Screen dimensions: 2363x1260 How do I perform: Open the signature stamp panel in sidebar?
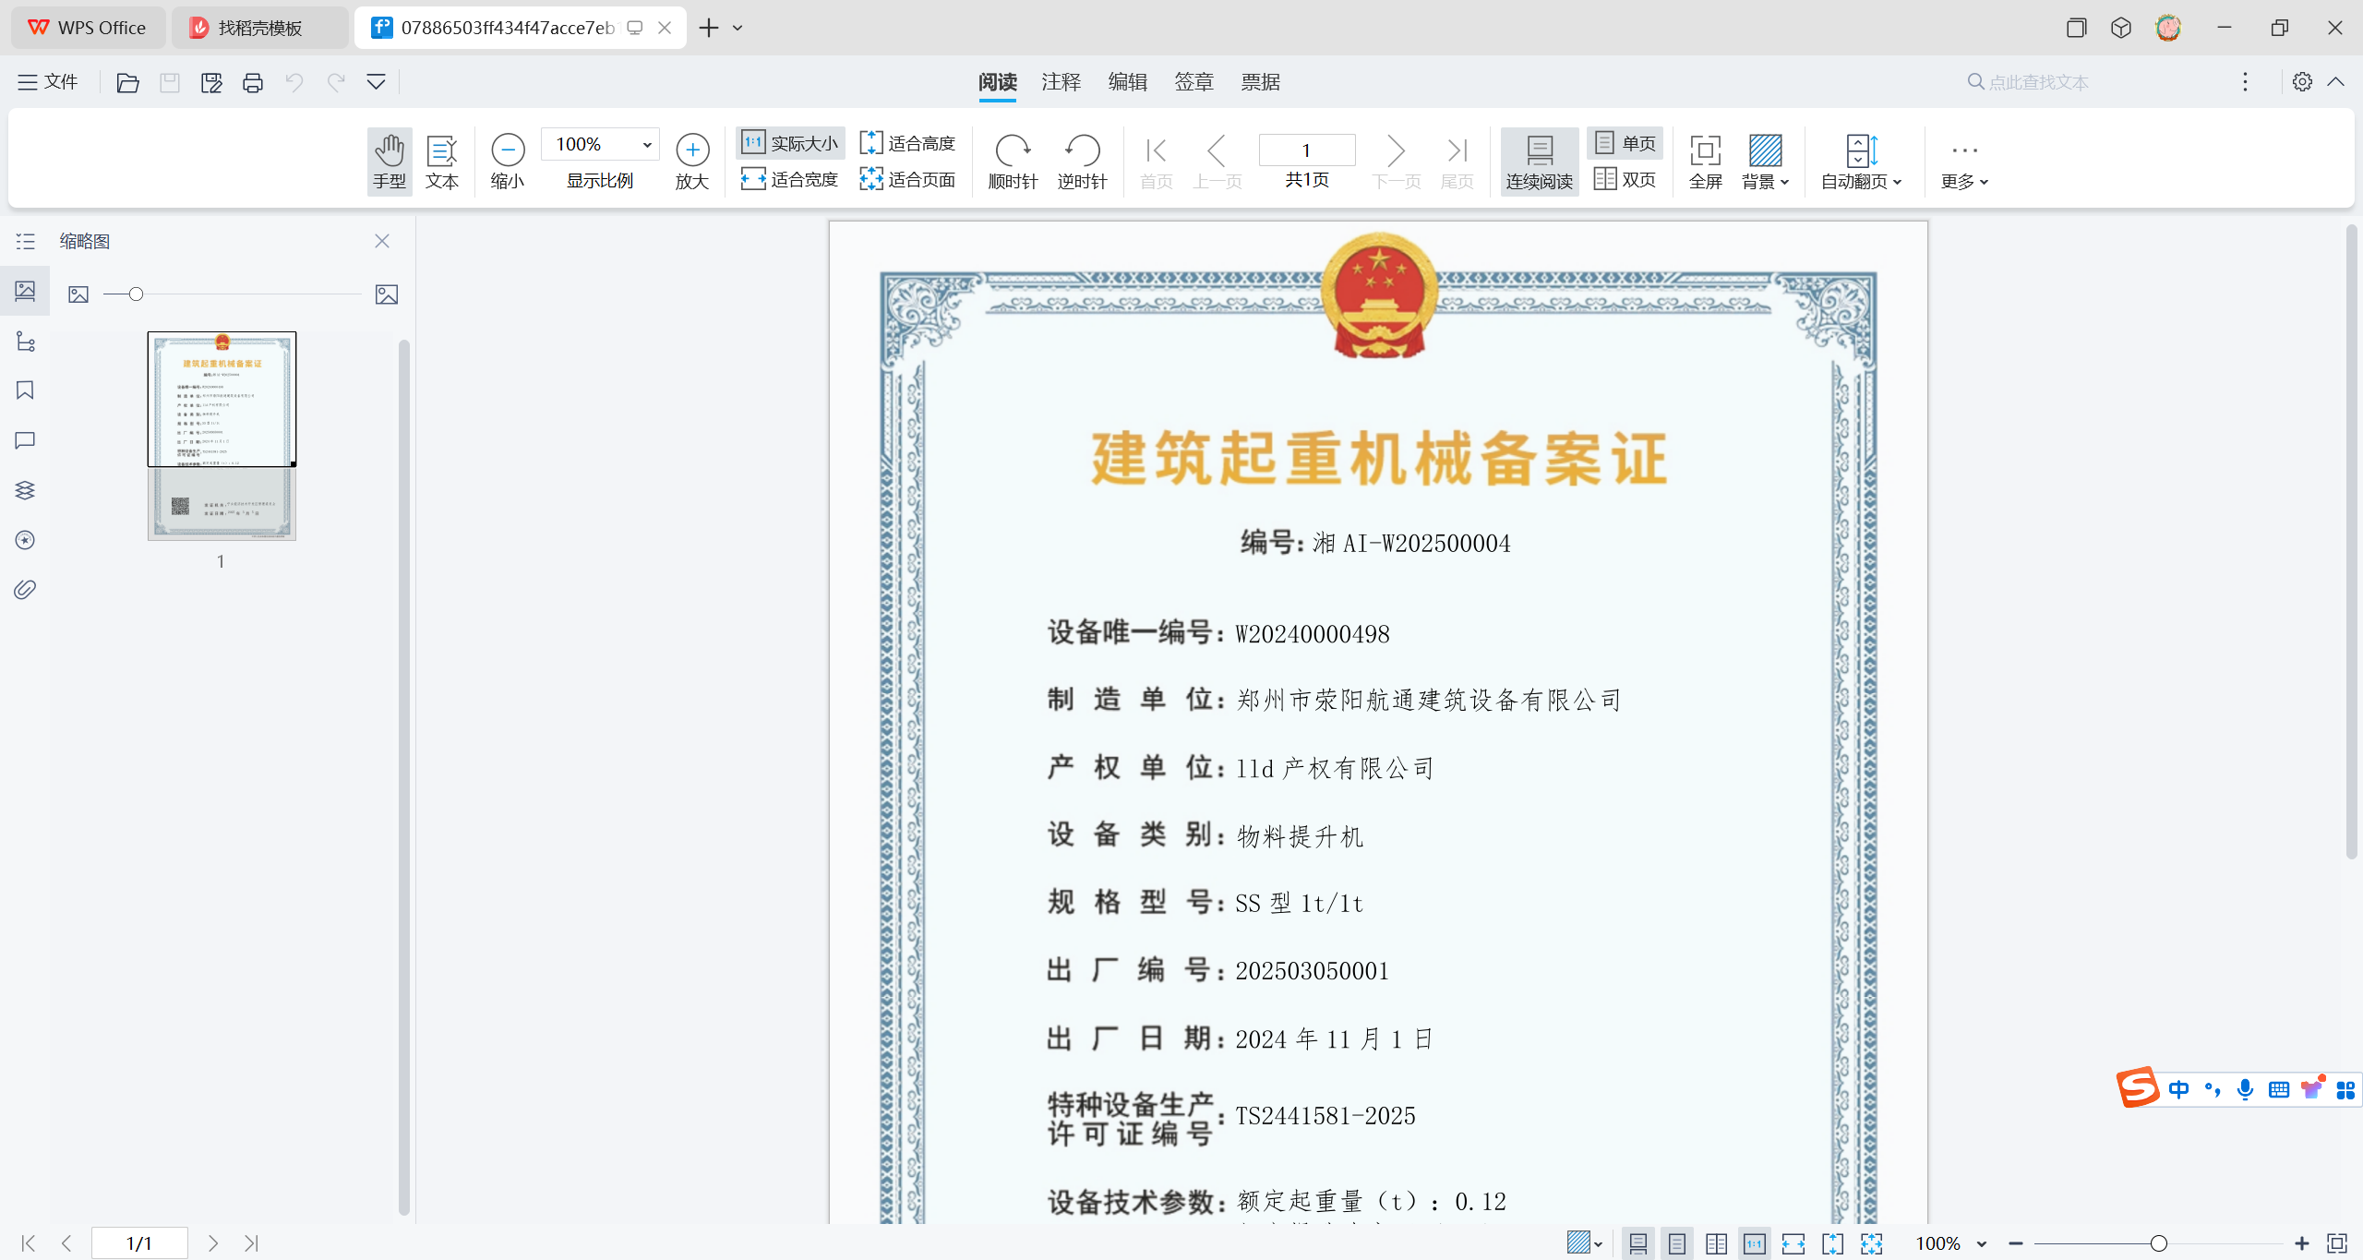(x=25, y=540)
